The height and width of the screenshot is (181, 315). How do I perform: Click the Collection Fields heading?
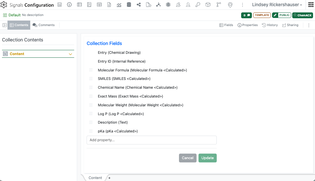point(104,43)
